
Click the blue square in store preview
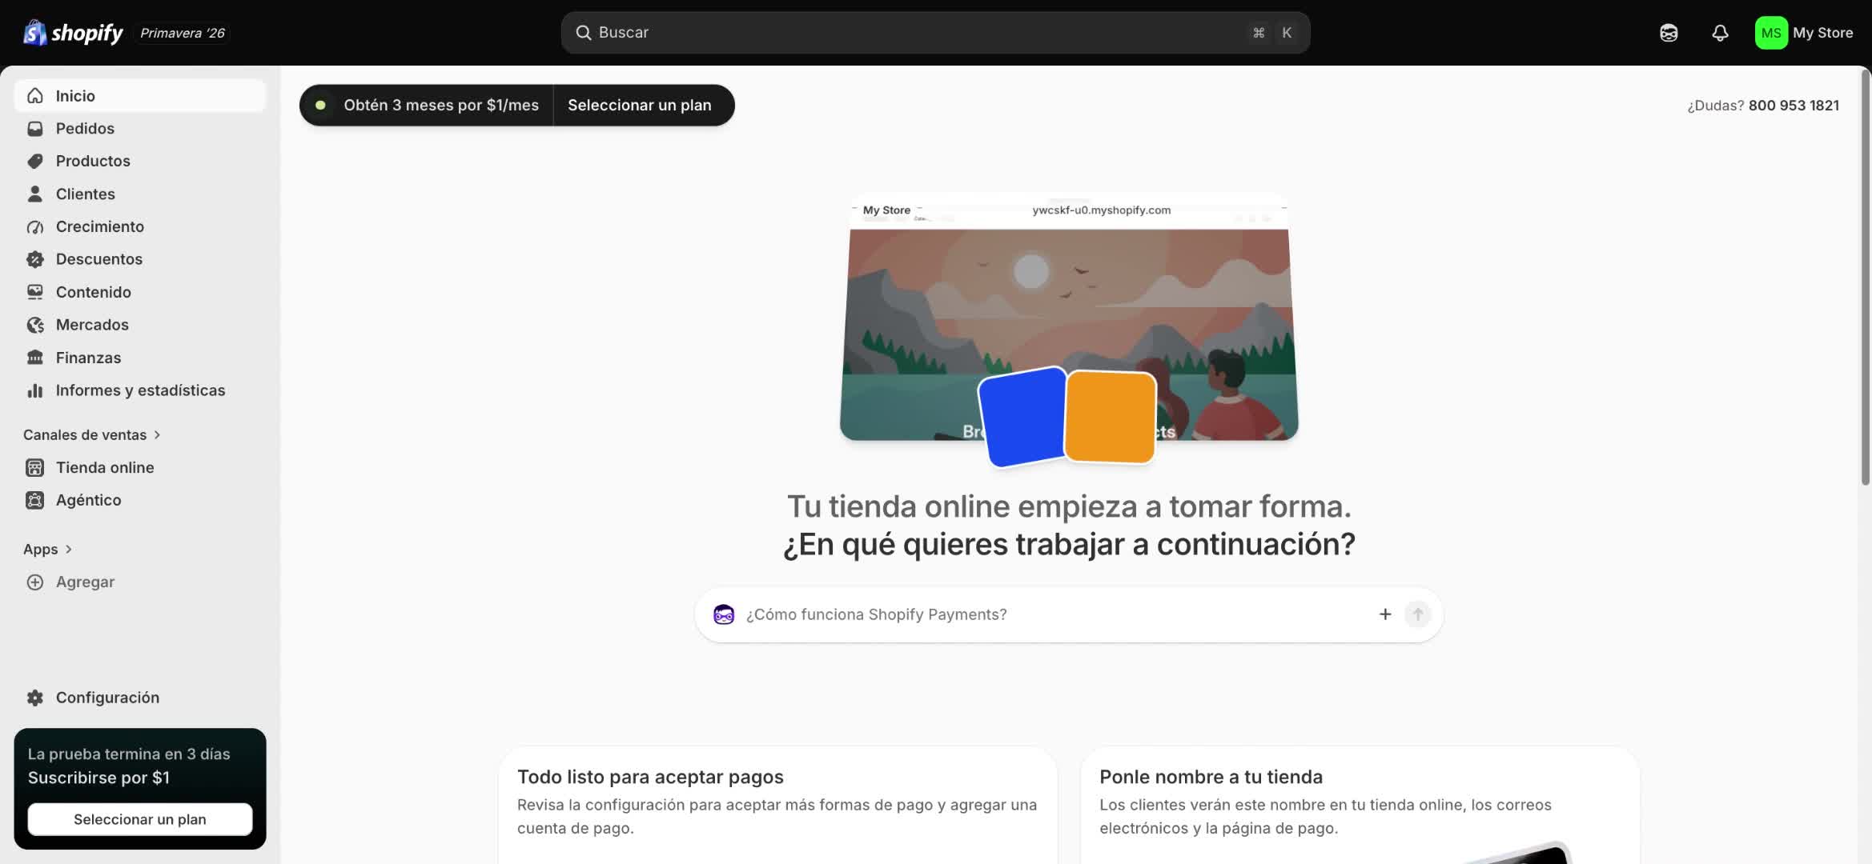coord(1023,417)
